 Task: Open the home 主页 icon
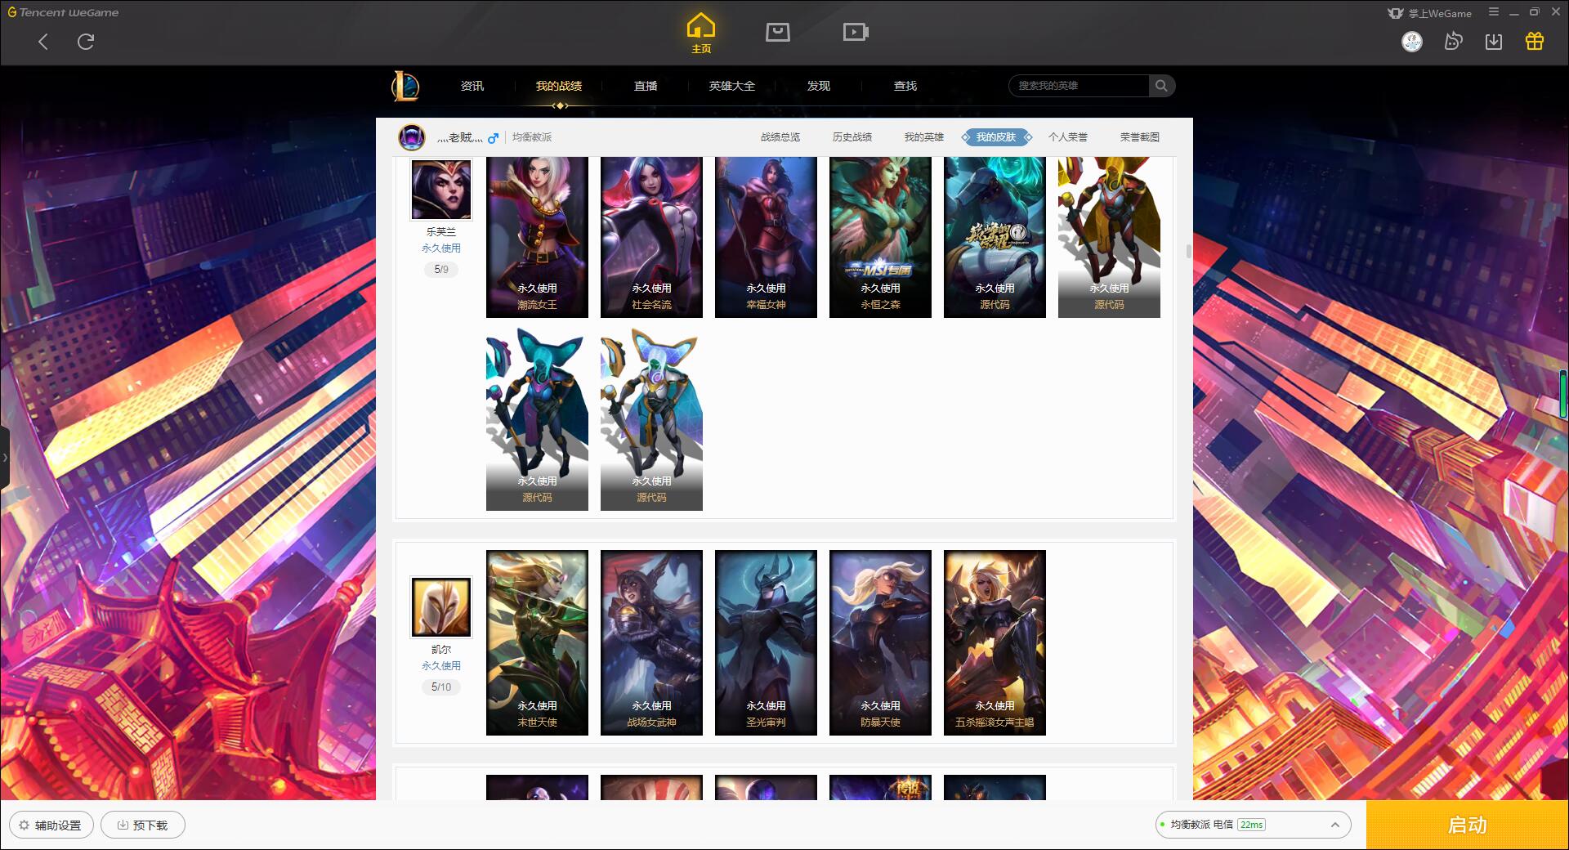tap(701, 34)
